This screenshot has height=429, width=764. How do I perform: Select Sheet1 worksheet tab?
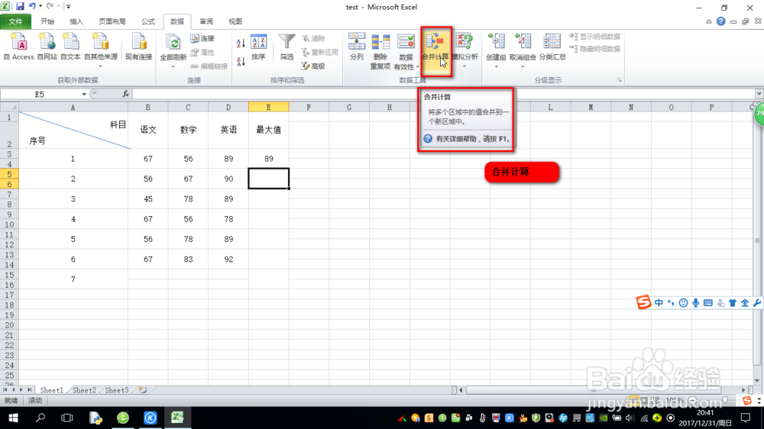point(51,390)
